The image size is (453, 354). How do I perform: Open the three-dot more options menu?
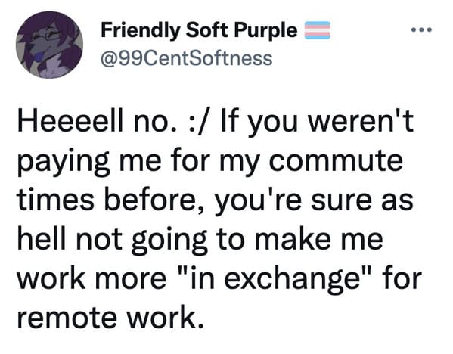[421, 29]
